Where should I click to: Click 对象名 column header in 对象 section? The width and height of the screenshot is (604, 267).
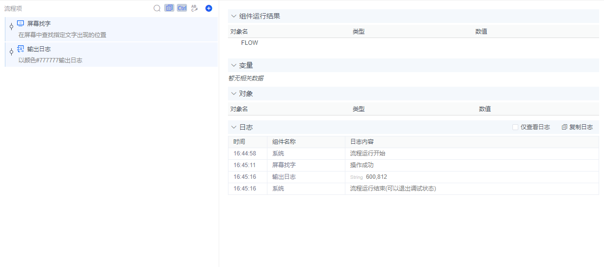pyautogui.click(x=239, y=109)
